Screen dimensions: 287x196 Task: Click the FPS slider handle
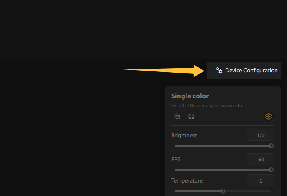(271, 170)
